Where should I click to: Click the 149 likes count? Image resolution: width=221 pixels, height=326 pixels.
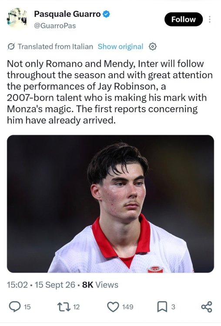click(x=127, y=307)
